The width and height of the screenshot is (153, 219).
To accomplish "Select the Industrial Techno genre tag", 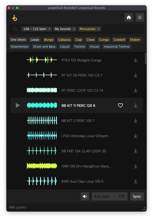I will coord(117,47).
